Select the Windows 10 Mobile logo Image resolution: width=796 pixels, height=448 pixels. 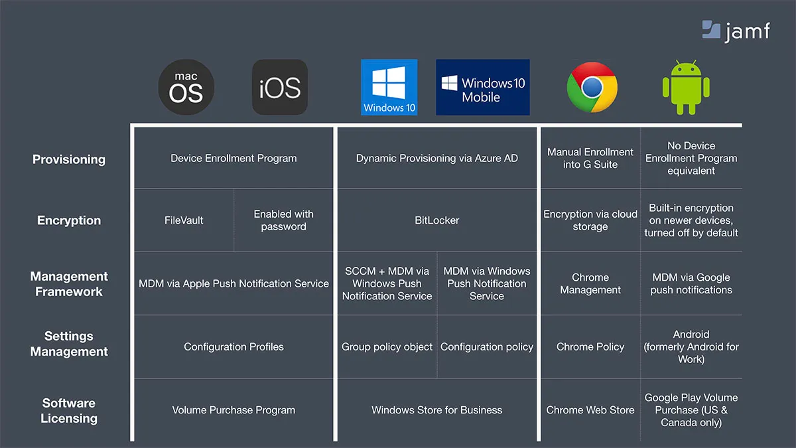click(x=483, y=87)
